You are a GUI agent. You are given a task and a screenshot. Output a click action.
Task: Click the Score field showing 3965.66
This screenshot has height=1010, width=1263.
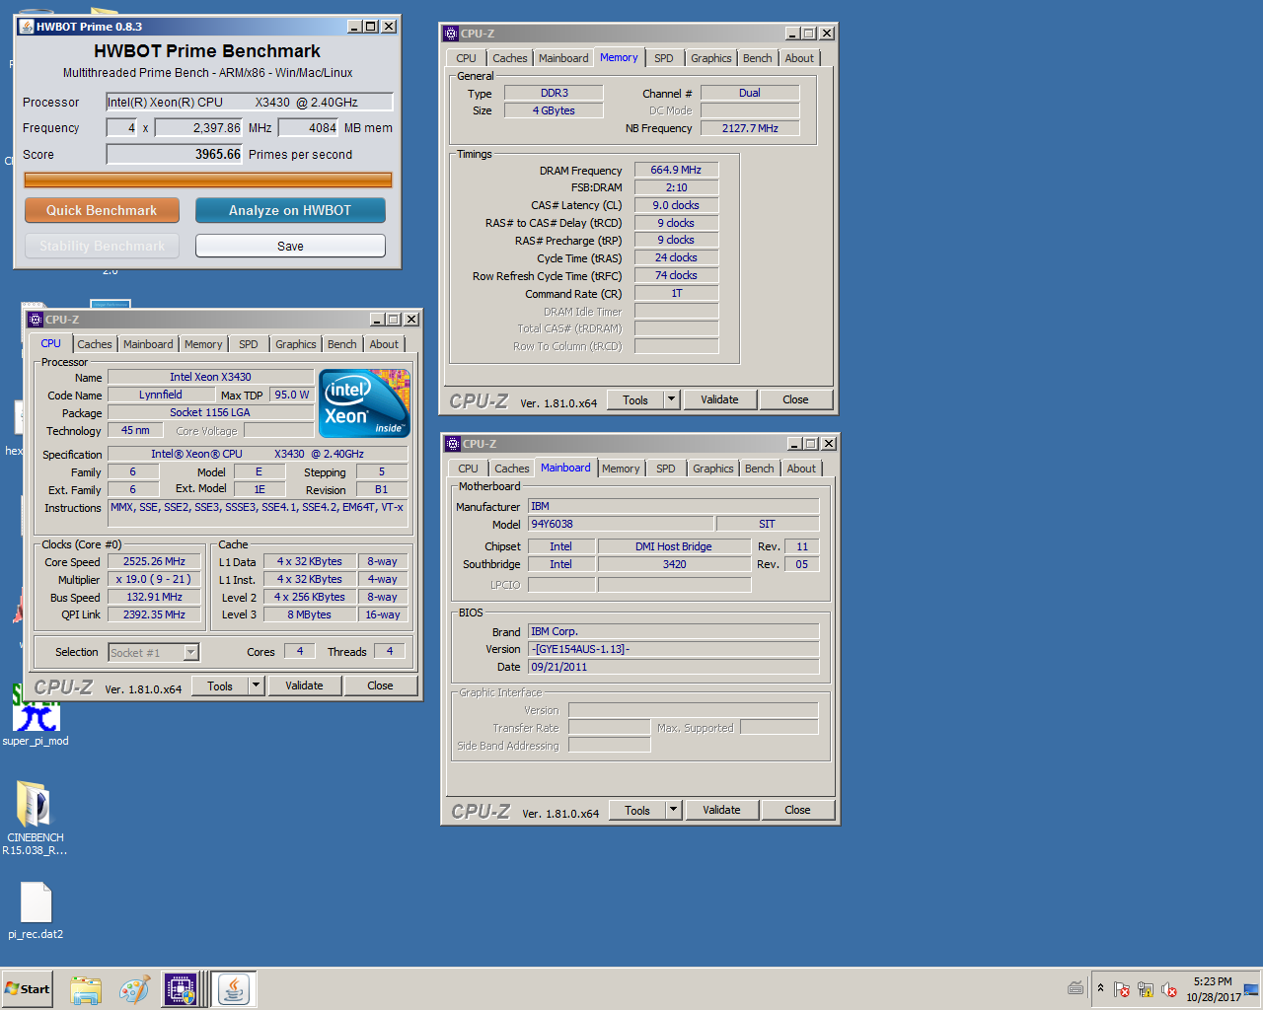pyautogui.click(x=175, y=154)
